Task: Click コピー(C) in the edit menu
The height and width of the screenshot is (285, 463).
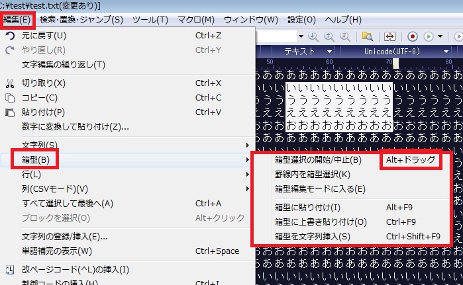Action: tap(40, 98)
